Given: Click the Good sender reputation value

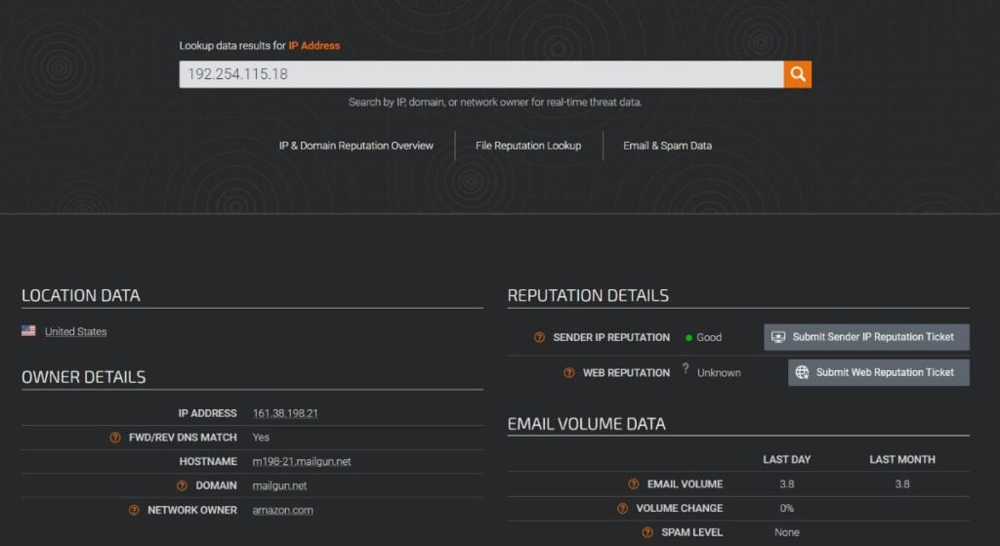Looking at the screenshot, I should tap(709, 337).
